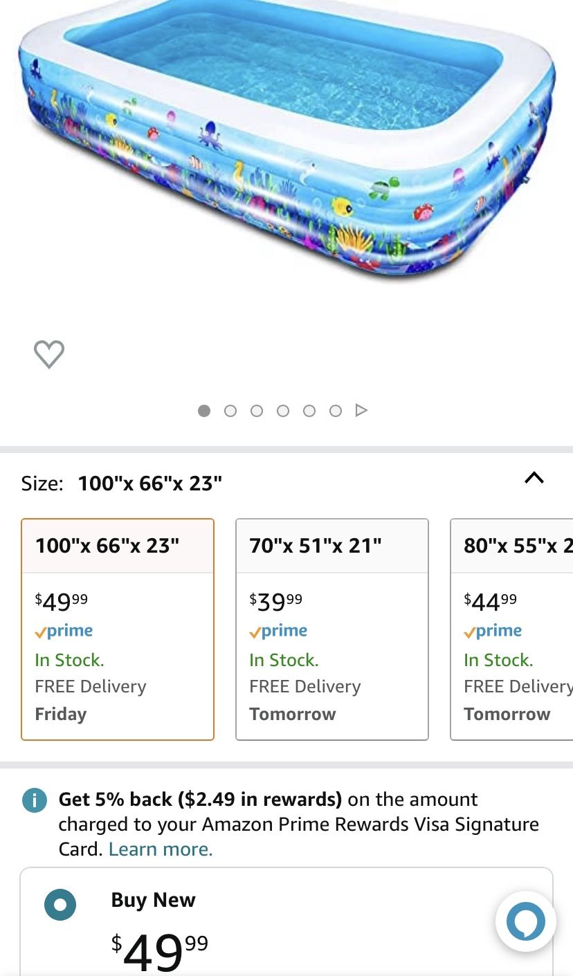Collapse the Size section with chevron

click(x=534, y=478)
